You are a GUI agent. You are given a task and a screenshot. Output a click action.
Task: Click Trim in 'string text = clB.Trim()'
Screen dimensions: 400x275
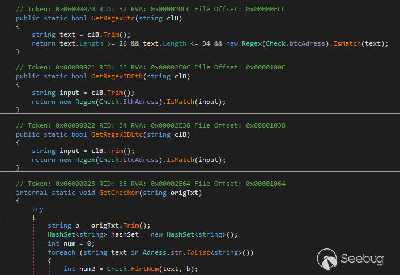pyautogui.click(x=111, y=35)
